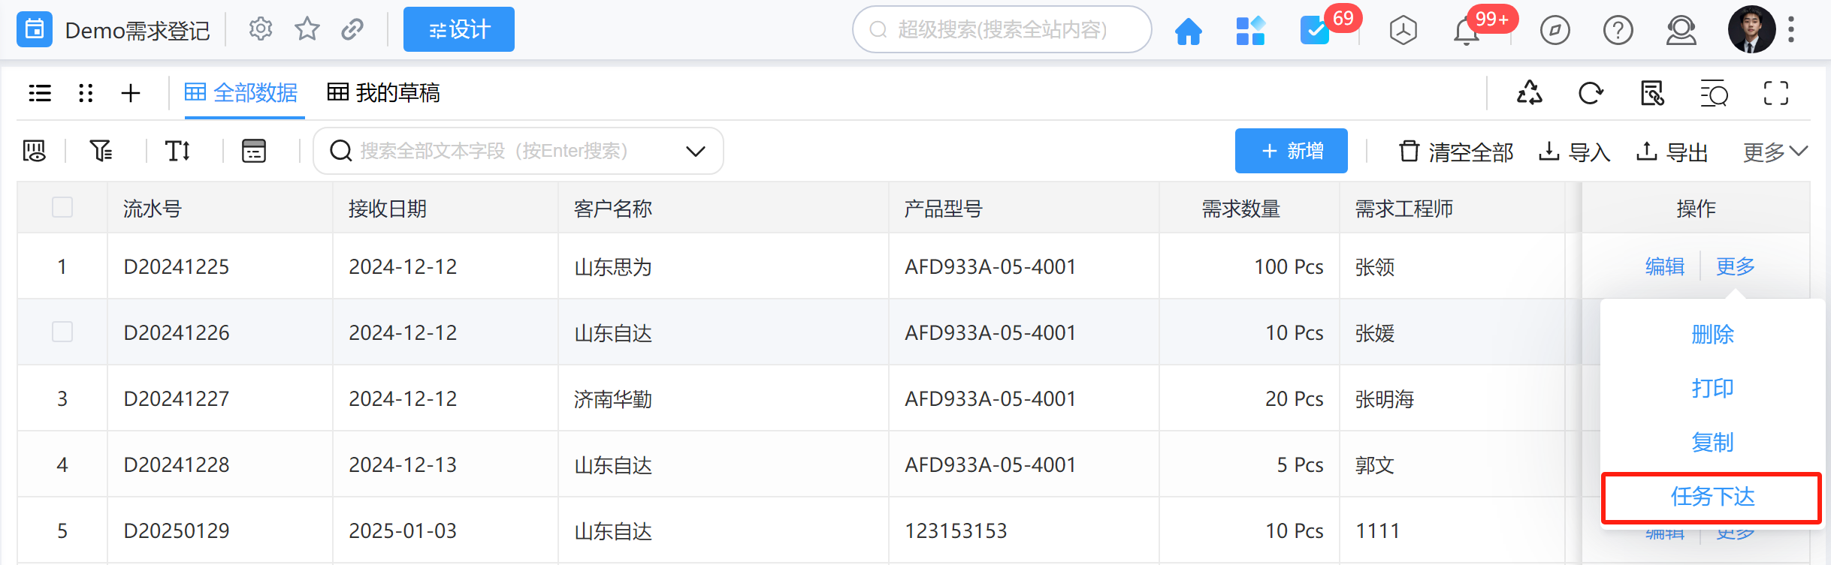Open the recycle bin icon

1529,94
